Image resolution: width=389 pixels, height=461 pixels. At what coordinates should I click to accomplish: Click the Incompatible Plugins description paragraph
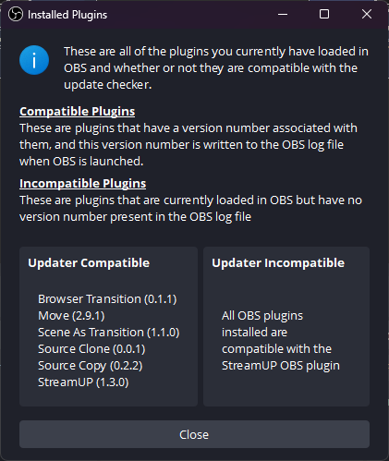tap(190, 209)
